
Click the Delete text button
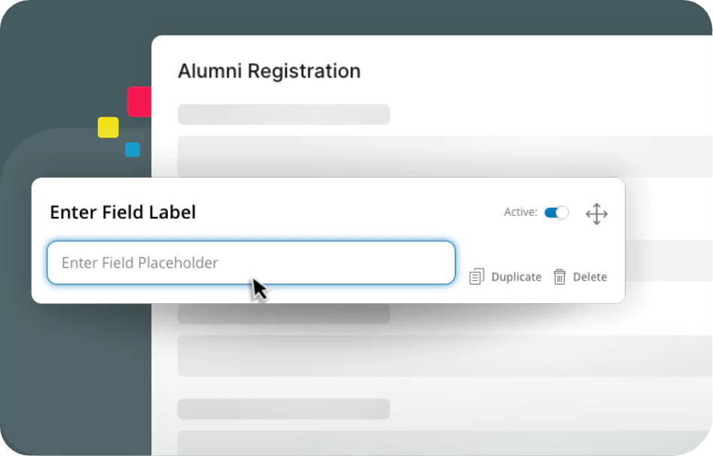coord(591,277)
